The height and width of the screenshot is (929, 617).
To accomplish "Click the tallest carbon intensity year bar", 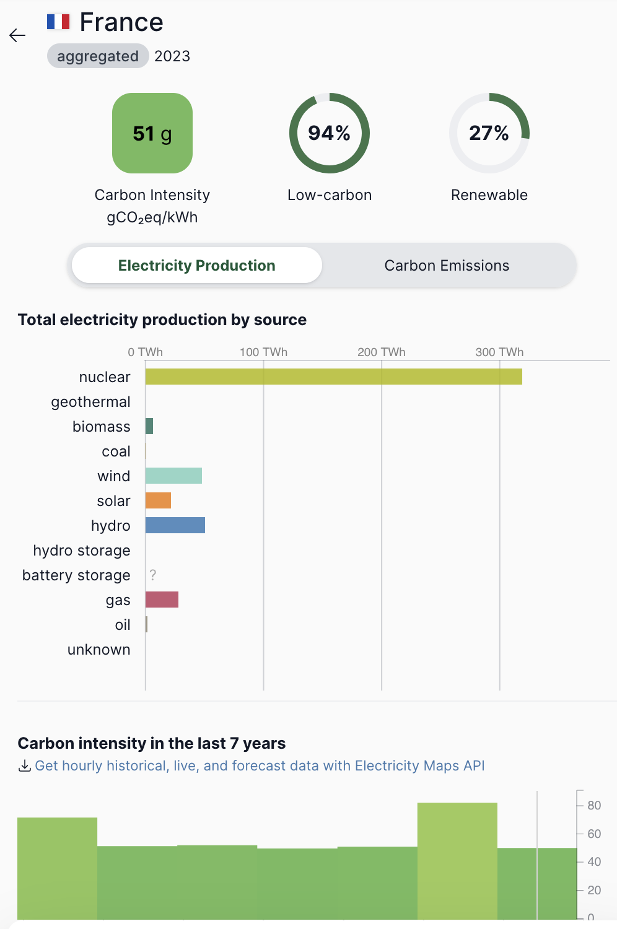I will (x=457, y=861).
